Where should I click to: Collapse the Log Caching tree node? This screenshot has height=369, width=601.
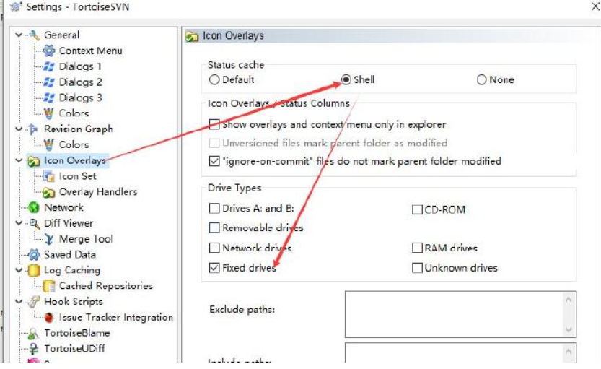pos(19,270)
